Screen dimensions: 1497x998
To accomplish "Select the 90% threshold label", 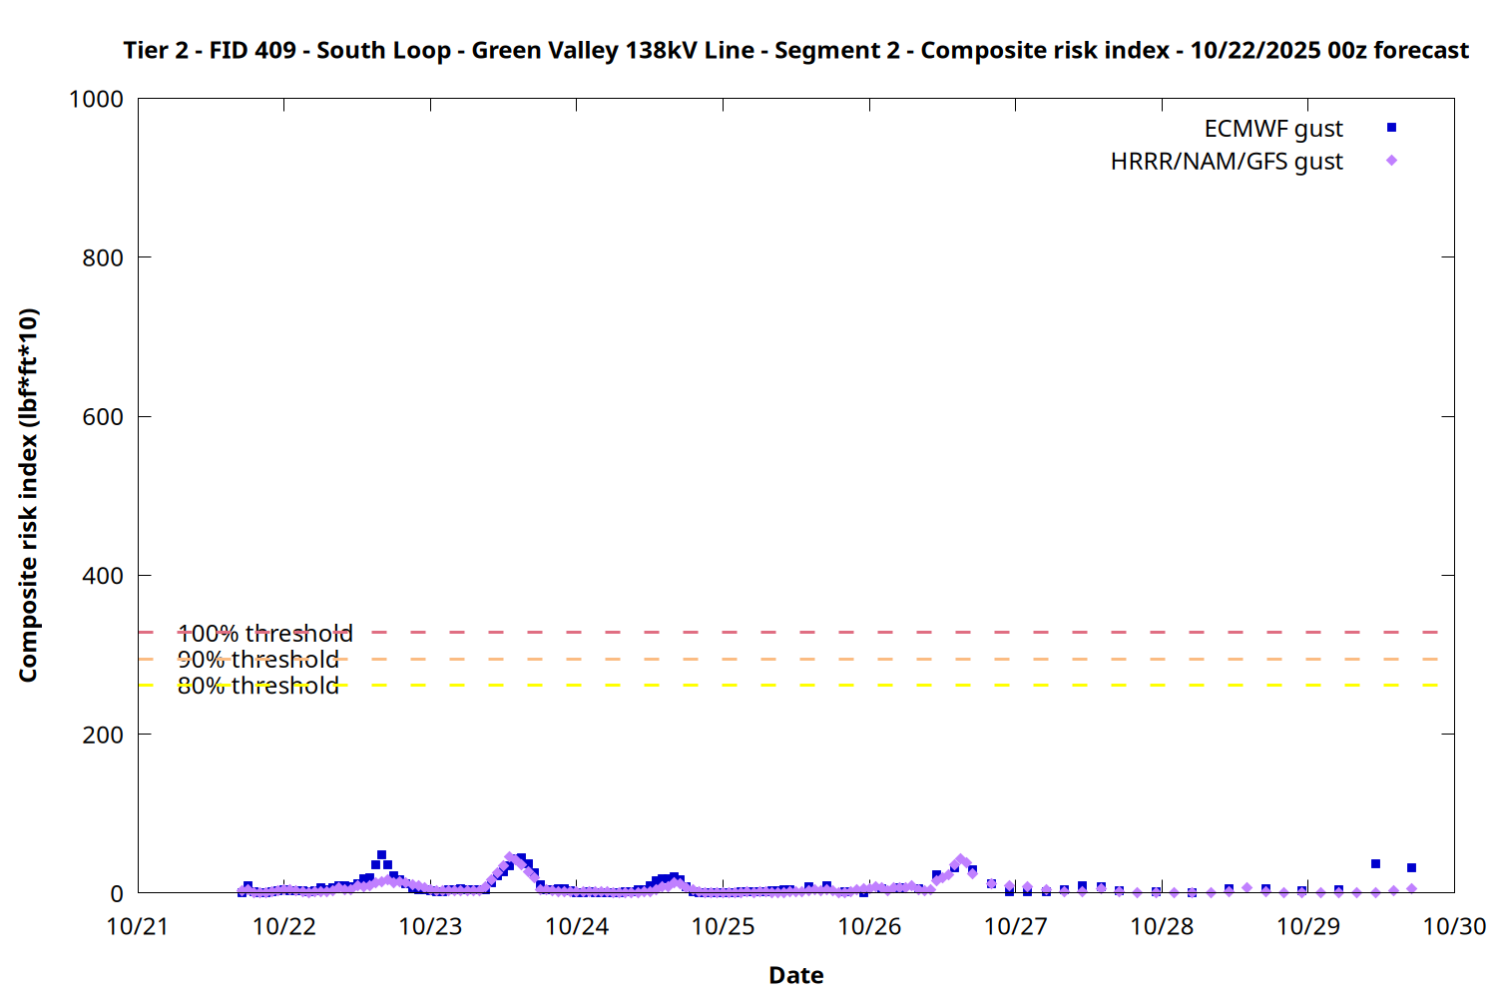I will point(258,660).
